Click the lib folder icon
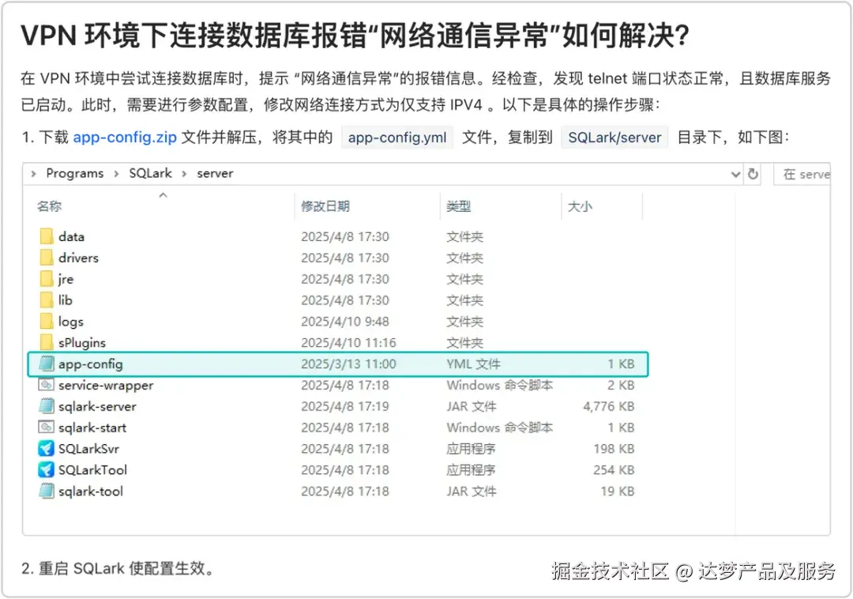853x599 pixels. pos(47,299)
